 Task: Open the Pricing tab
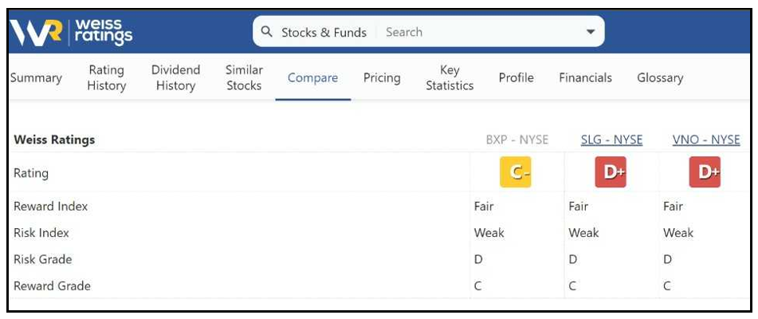382,78
